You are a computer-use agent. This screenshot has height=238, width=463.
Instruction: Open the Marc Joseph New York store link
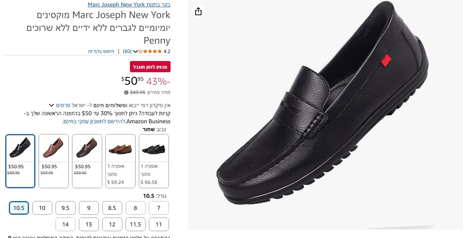point(129,5)
